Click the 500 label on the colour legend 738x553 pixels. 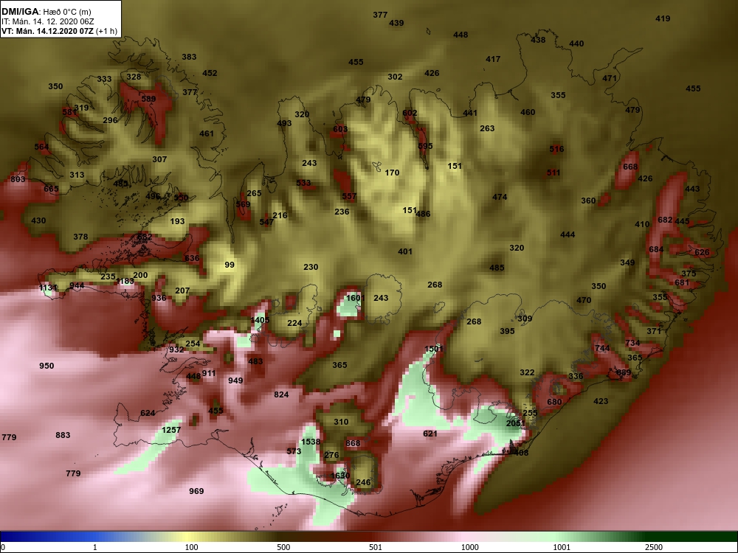coord(283,547)
